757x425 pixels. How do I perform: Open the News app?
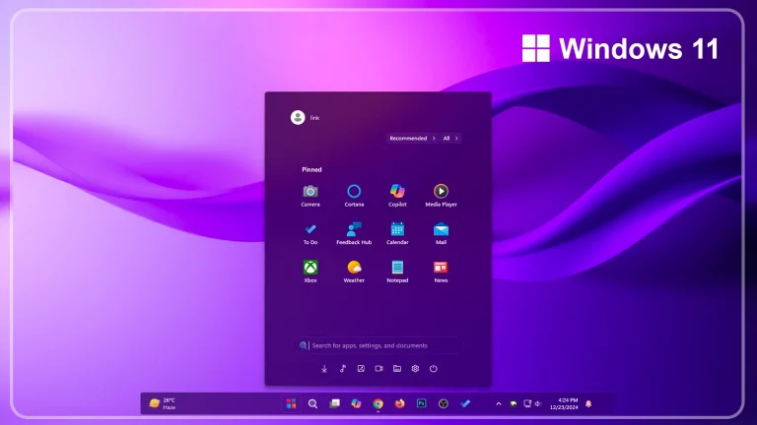tap(441, 268)
